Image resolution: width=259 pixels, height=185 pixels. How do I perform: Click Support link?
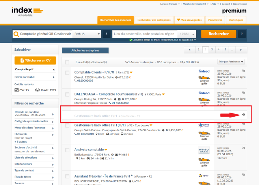click(x=226, y=4)
